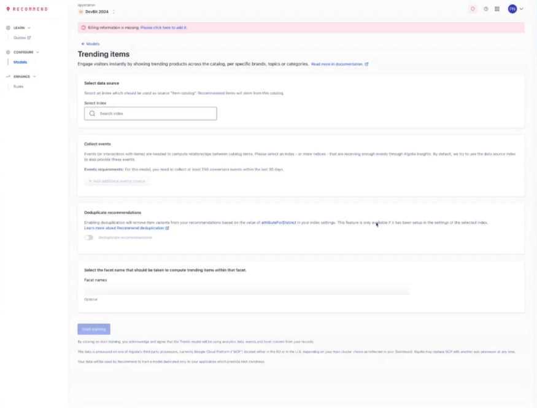The width and height of the screenshot is (537, 408).
Task: Open Guides external link
Action: [x=22, y=37]
